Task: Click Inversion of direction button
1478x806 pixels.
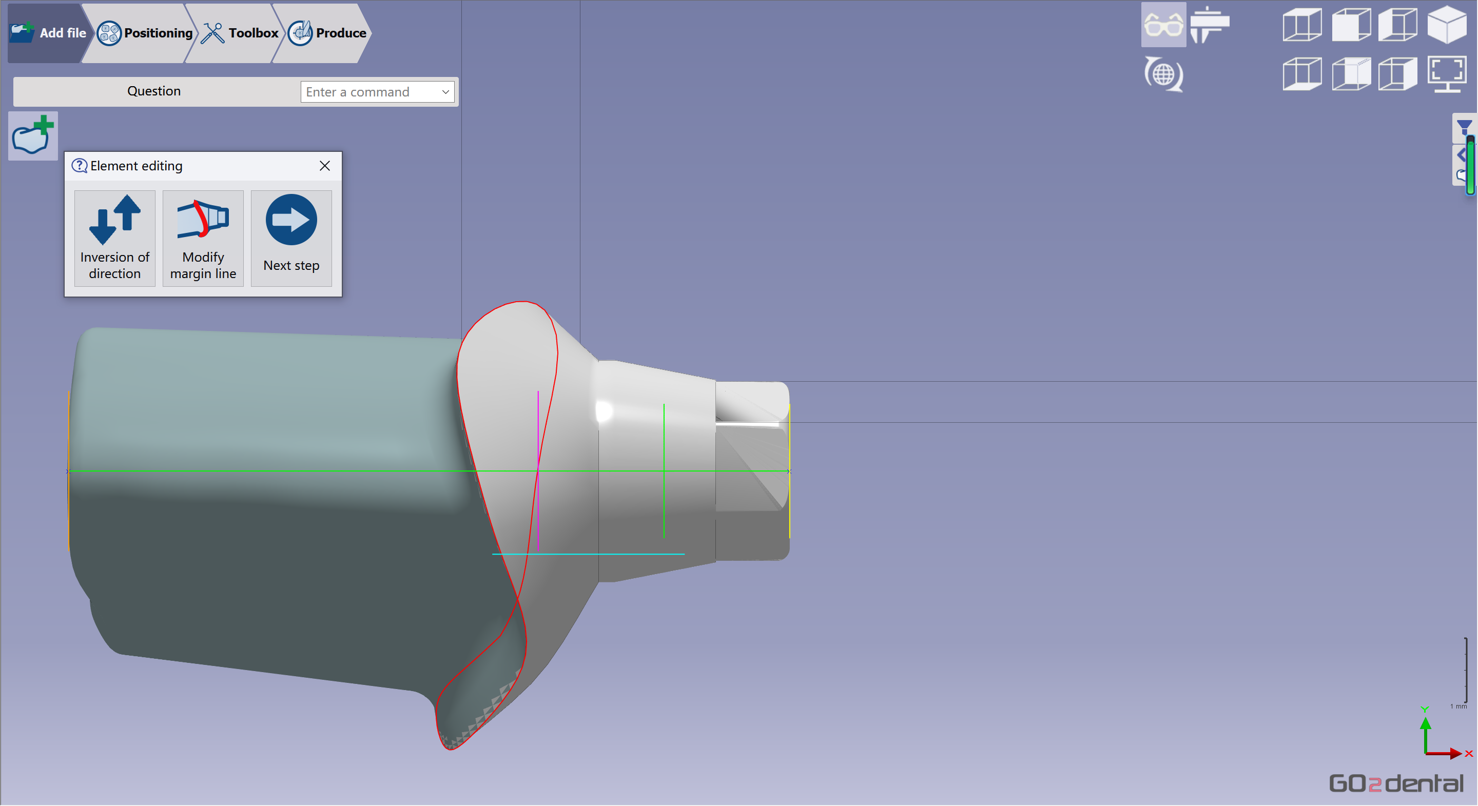Action: point(115,238)
